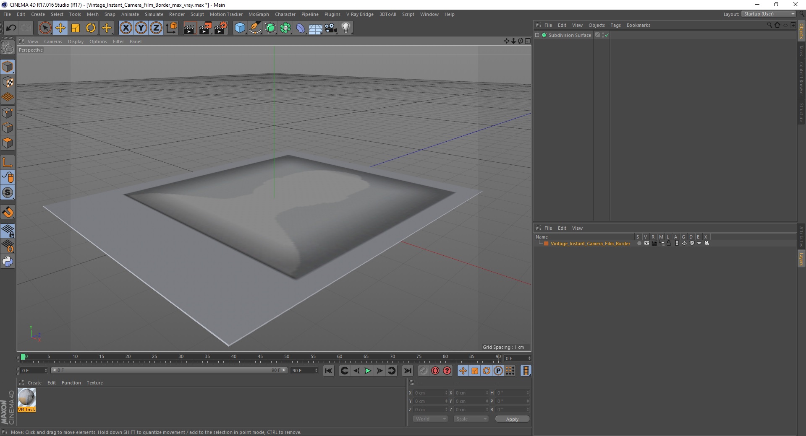This screenshot has width=806, height=436.
Task: Toggle layer solo dot for Vintage layer
Action: (639, 243)
